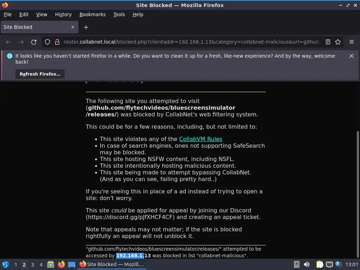Image resolution: width=360 pixels, height=270 pixels.
Task: Open the View menu
Action: (x=41, y=14)
